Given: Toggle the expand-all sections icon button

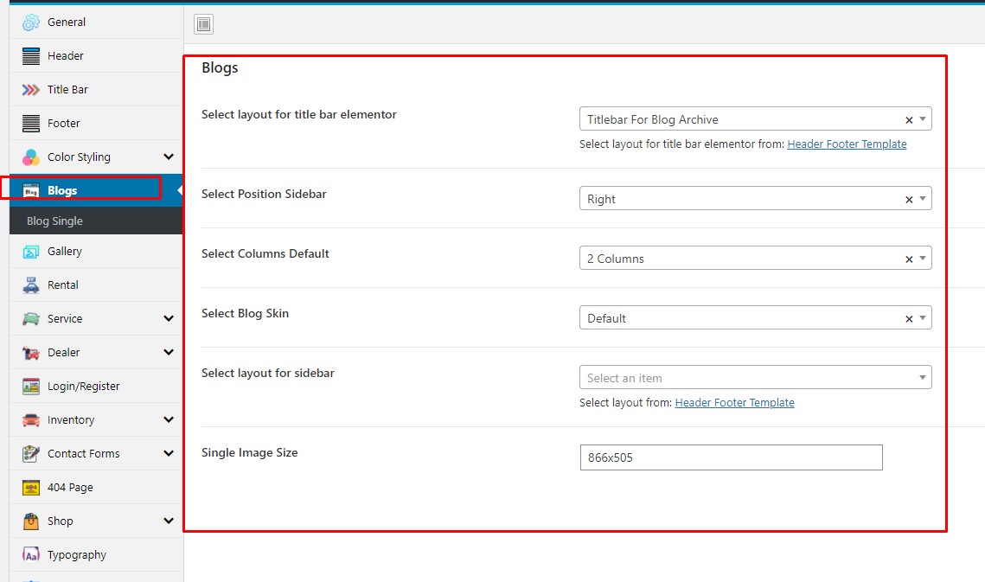Looking at the screenshot, I should [x=203, y=25].
